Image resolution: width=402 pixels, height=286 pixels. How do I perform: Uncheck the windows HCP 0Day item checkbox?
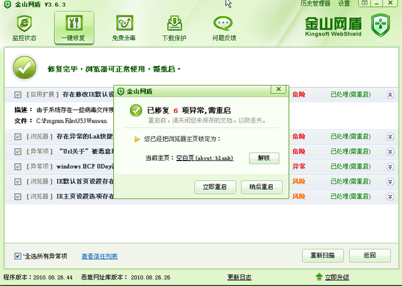pos(17,166)
